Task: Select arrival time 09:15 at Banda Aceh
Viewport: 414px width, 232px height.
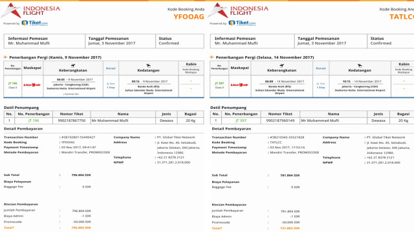Action: tap(135, 81)
